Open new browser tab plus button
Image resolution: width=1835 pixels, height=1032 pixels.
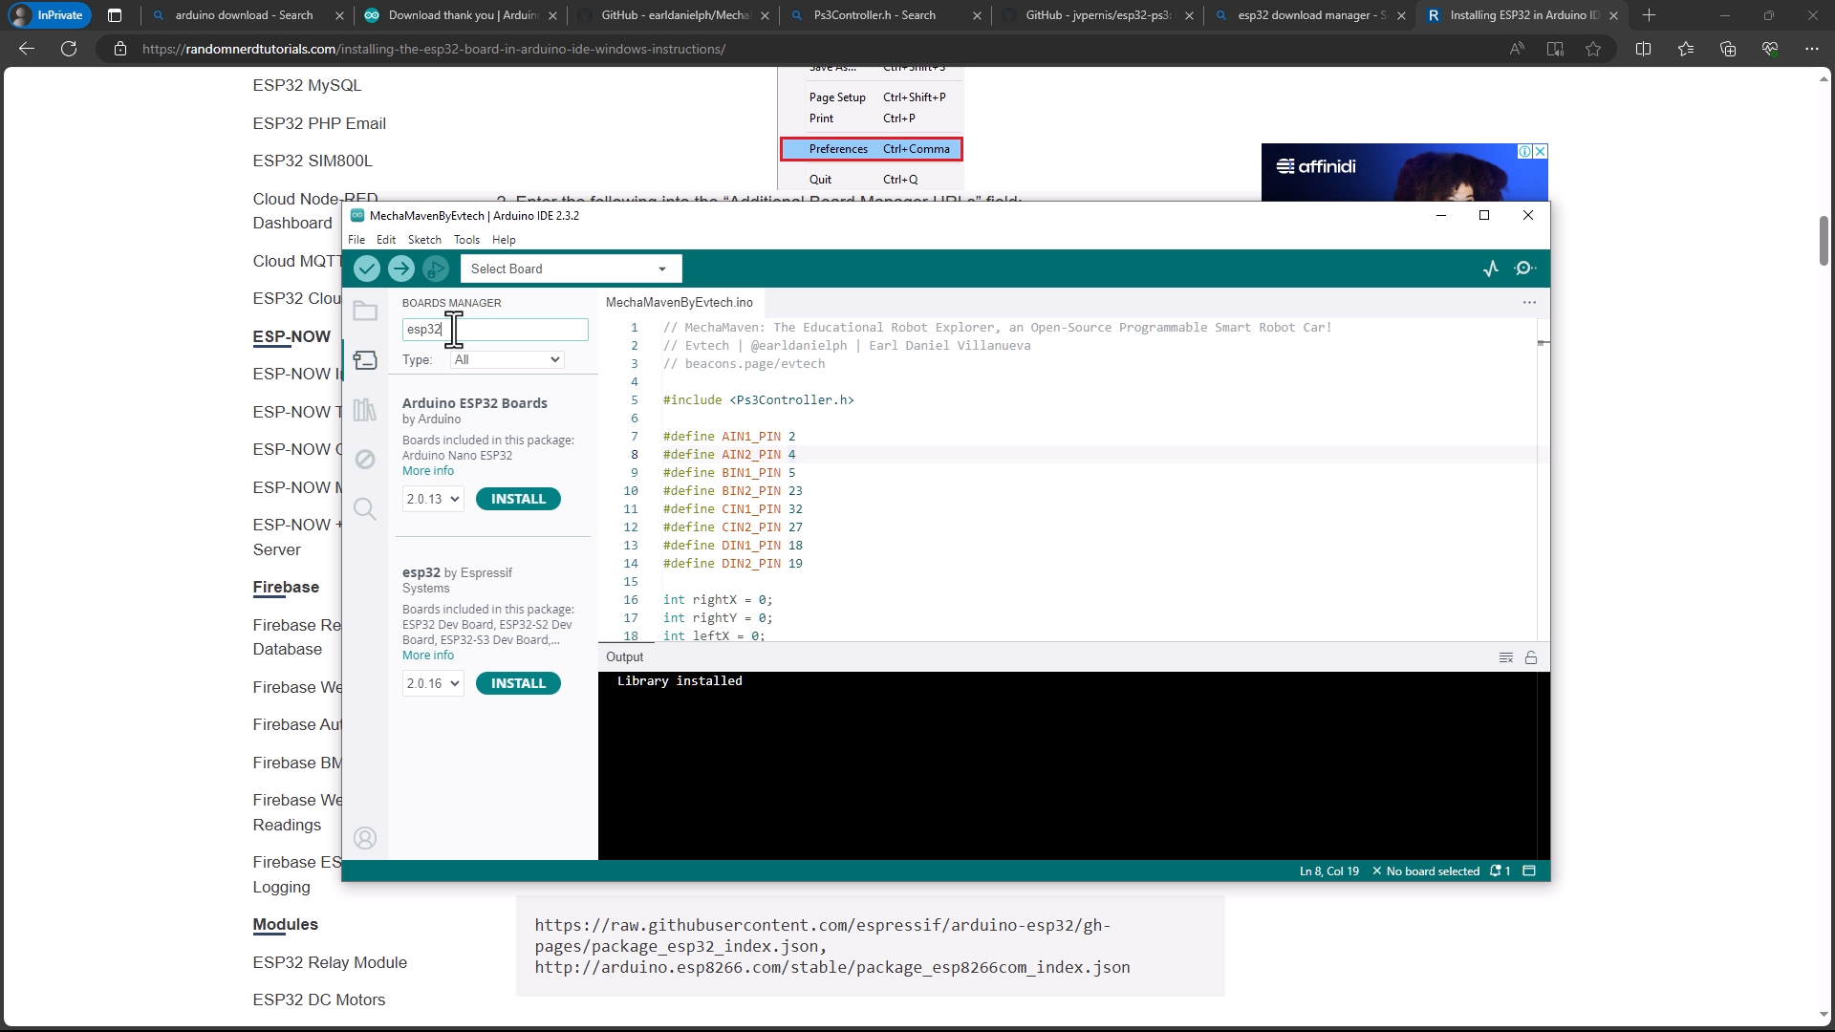click(1649, 15)
